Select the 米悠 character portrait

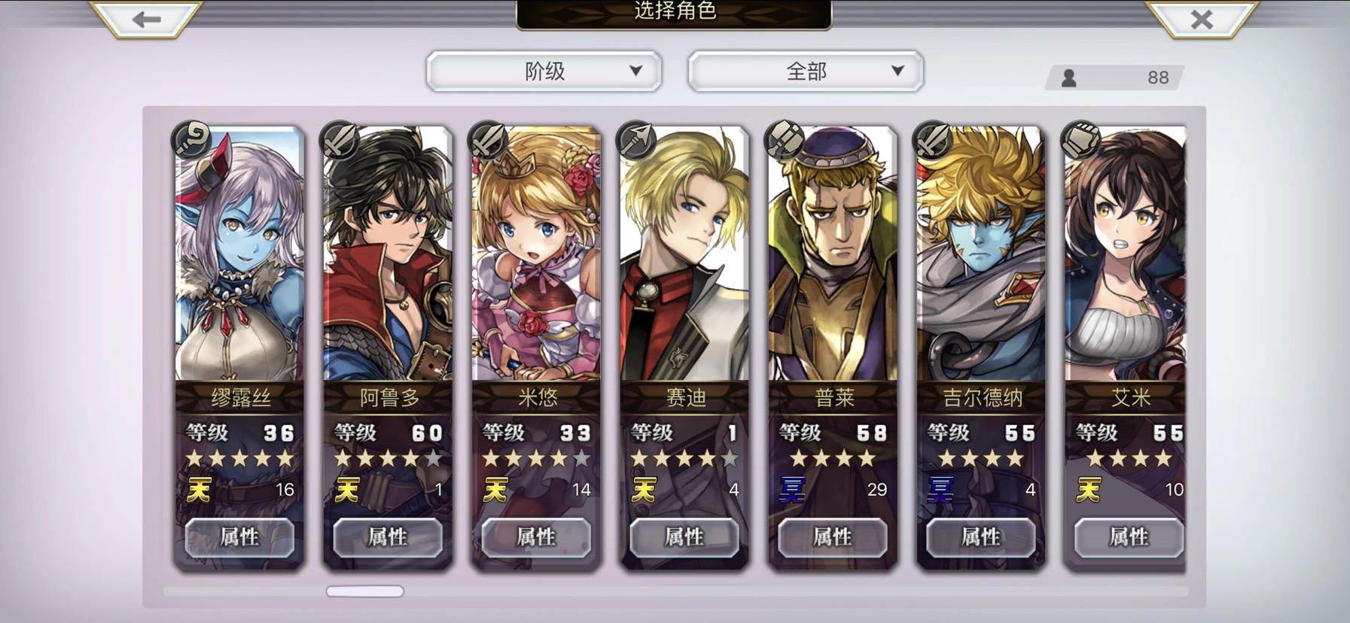(x=536, y=254)
